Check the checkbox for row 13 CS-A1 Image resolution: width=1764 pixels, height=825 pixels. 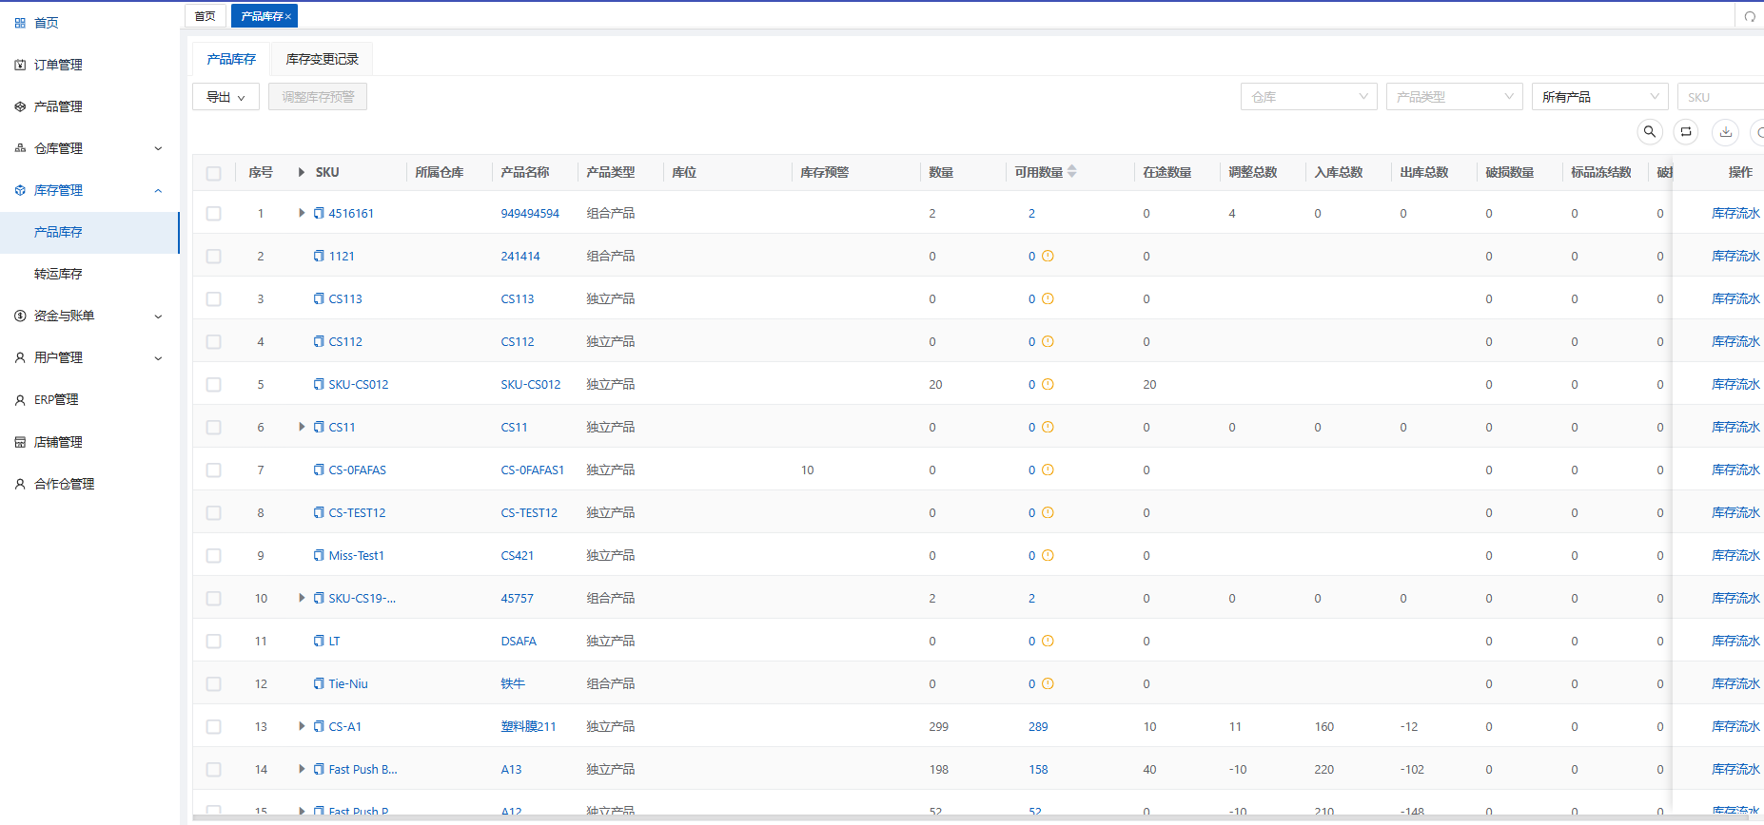[x=213, y=727]
